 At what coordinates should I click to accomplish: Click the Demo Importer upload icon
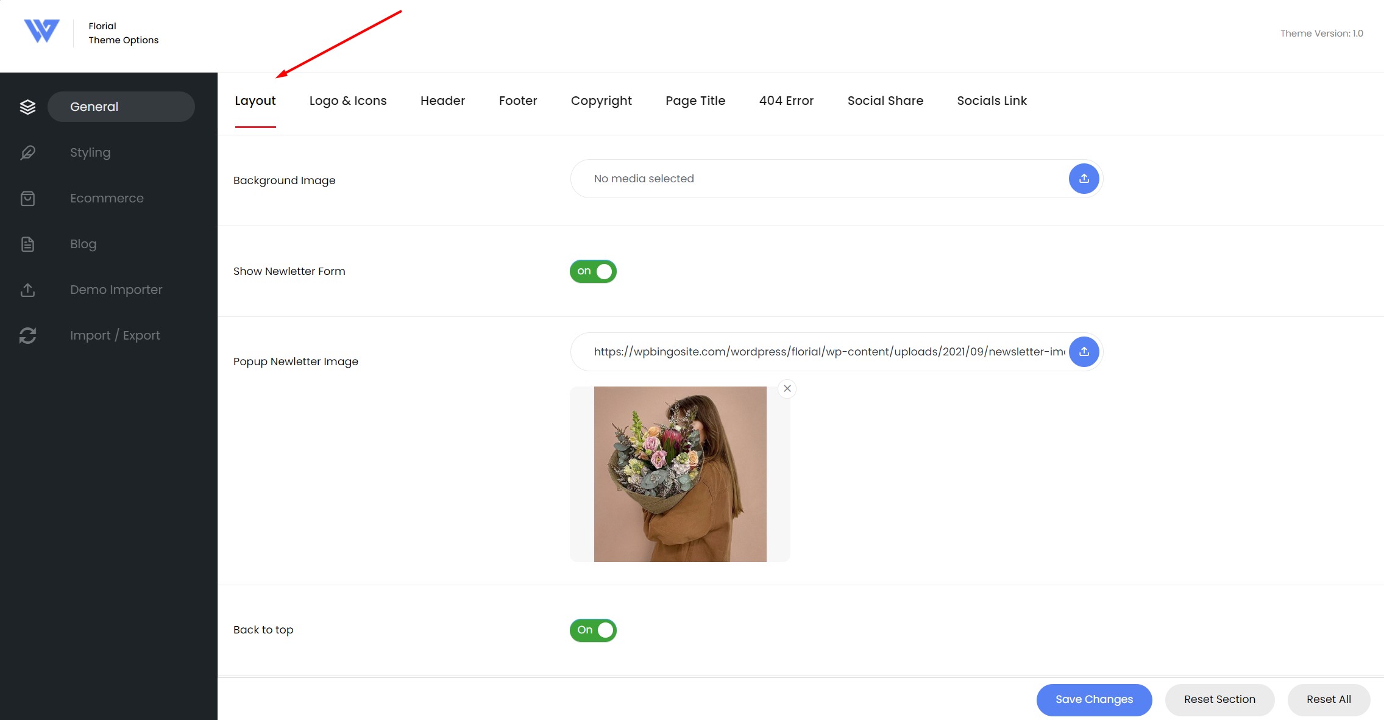27,290
